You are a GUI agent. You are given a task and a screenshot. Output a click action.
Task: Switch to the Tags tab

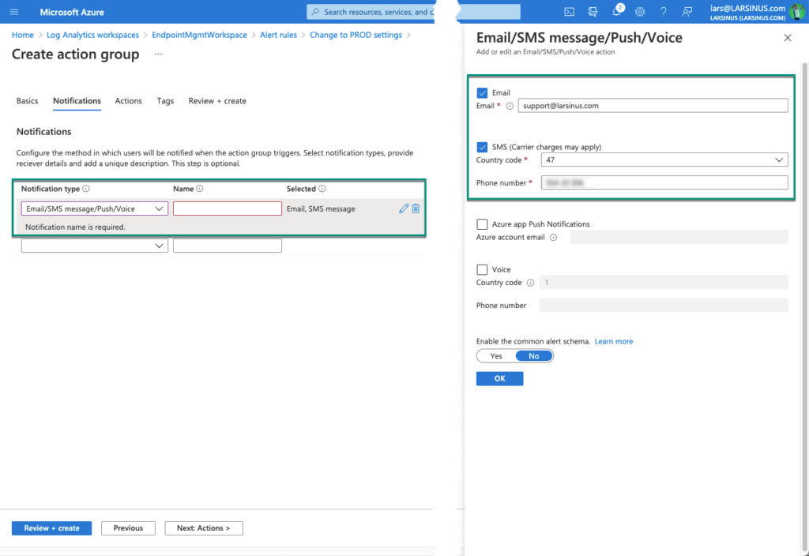point(165,101)
